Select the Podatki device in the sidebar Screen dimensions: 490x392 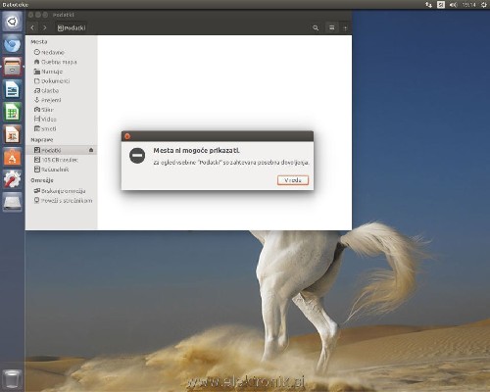point(61,150)
